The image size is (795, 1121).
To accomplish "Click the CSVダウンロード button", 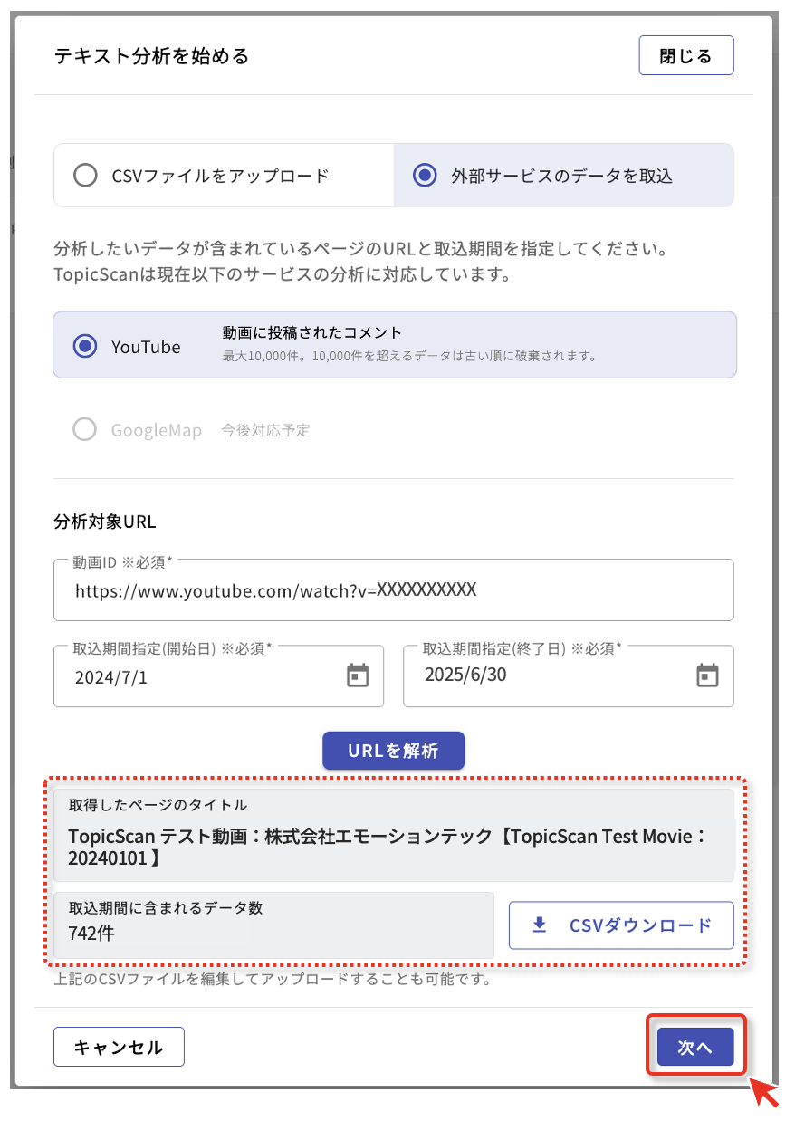I will pyautogui.click(x=621, y=925).
